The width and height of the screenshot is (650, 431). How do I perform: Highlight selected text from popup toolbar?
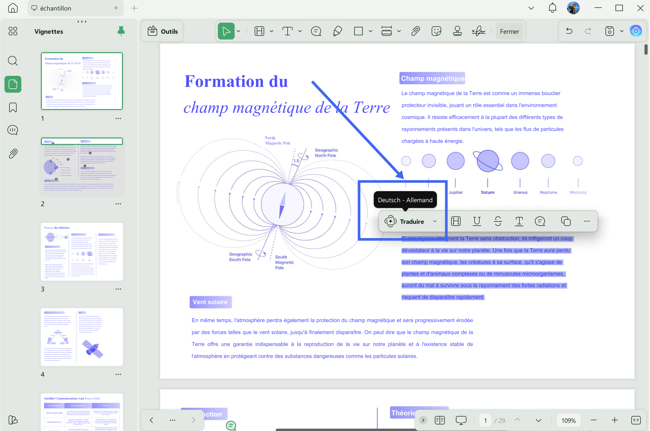pos(456,221)
